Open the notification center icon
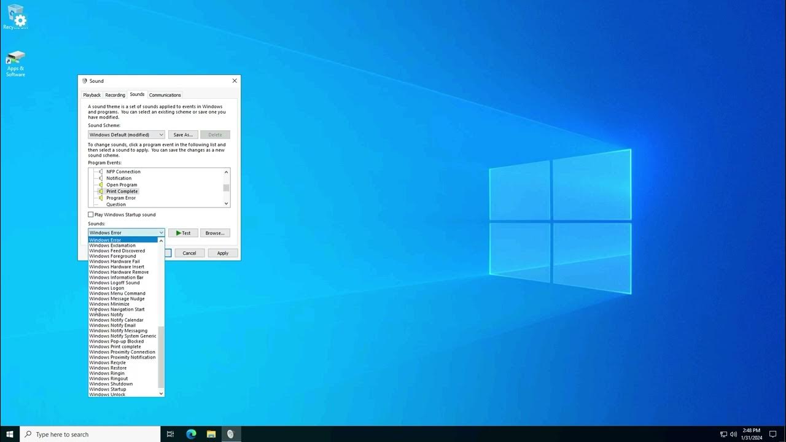 pyautogui.click(x=773, y=434)
